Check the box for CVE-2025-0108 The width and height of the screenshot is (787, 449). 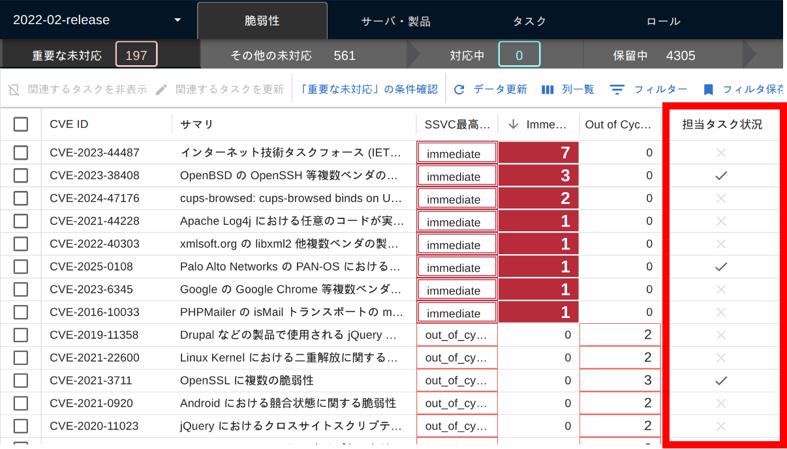tap(21, 267)
